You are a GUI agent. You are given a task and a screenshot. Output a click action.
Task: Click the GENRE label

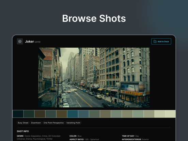[x=20, y=136]
